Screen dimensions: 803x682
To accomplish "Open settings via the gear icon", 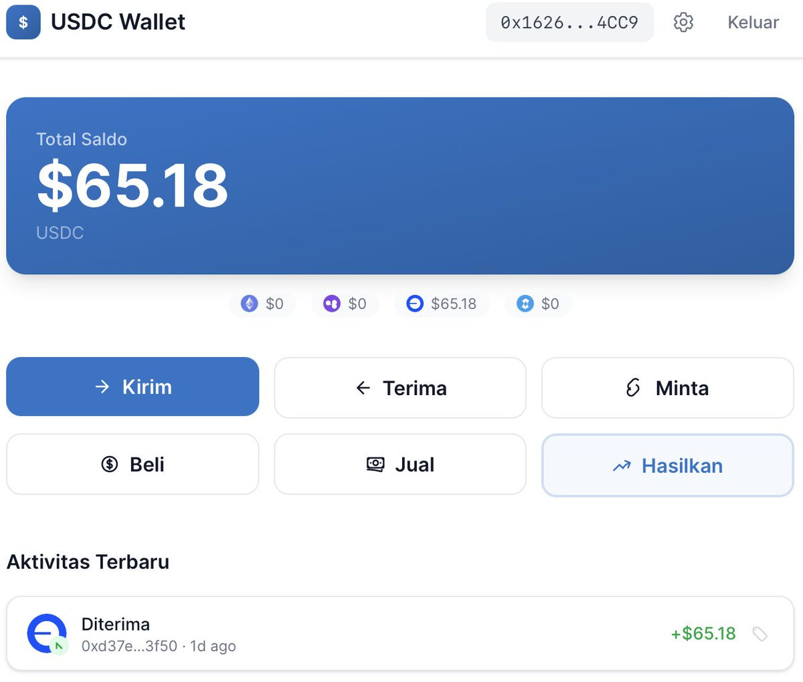I will [683, 22].
